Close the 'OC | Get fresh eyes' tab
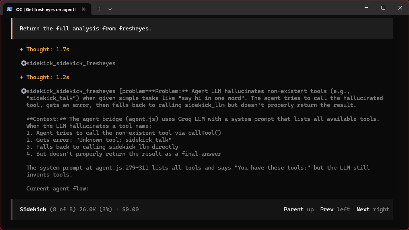Screen dimensions: 409x230 click(84, 9)
